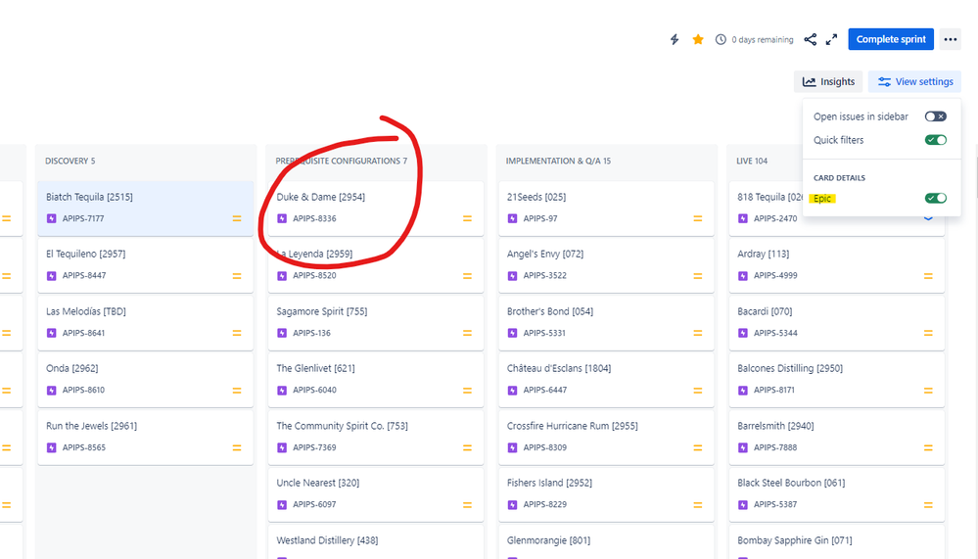The image size is (978, 559).
Task: Open the Insights button
Action: point(828,81)
